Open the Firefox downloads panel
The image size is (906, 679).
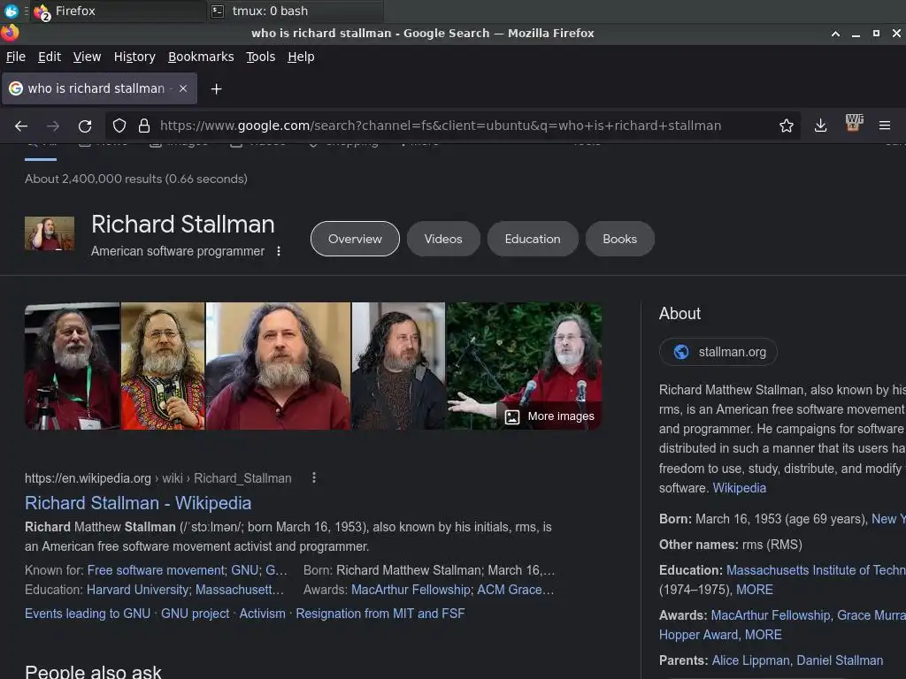(820, 126)
